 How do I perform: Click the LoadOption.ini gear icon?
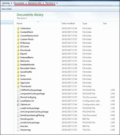click(x=18, y=101)
